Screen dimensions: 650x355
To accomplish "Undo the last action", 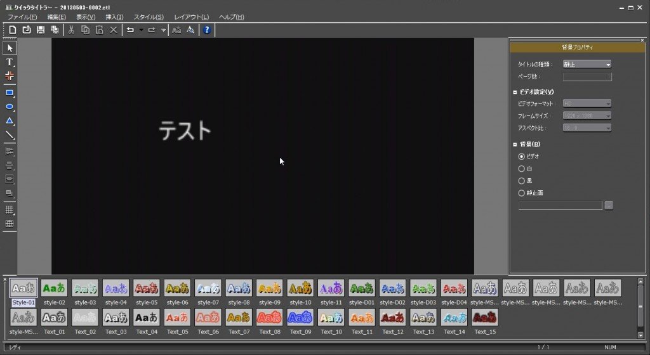I will point(130,30).
